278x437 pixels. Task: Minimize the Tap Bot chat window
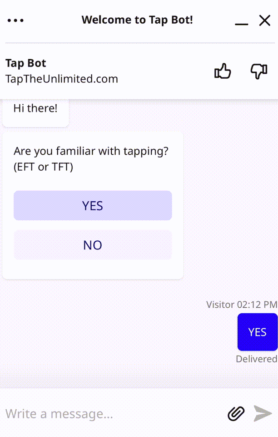tap(241, 21)
